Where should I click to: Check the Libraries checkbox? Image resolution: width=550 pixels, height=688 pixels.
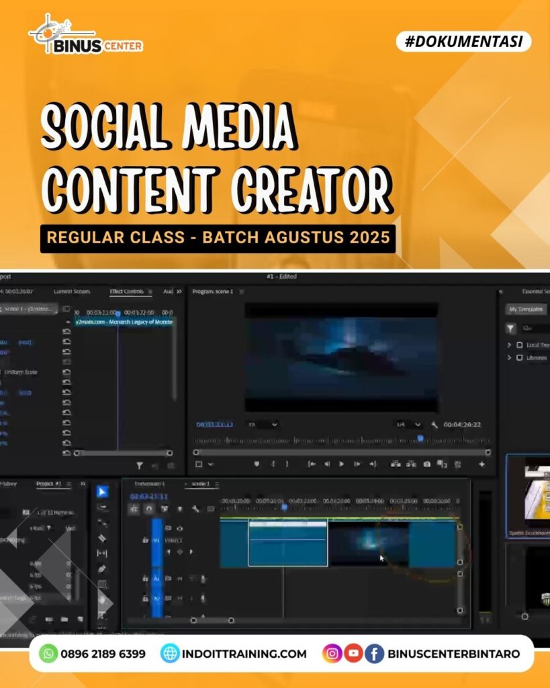(x=519, y=358)
